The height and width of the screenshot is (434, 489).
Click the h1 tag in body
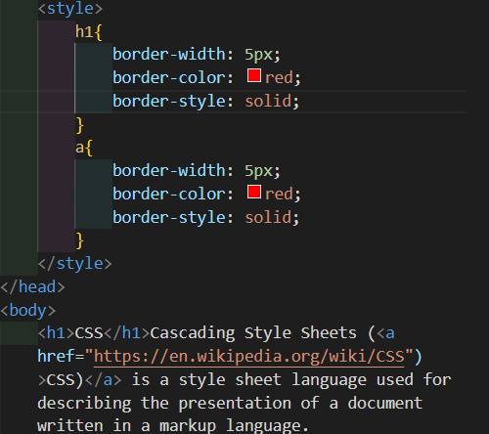pyautogui.click(x=57, y=333)
